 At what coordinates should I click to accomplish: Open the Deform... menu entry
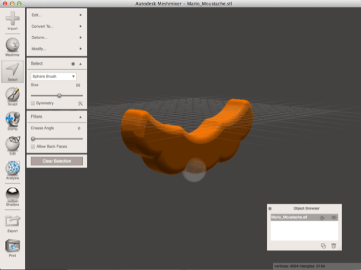(x=57, y=37)
